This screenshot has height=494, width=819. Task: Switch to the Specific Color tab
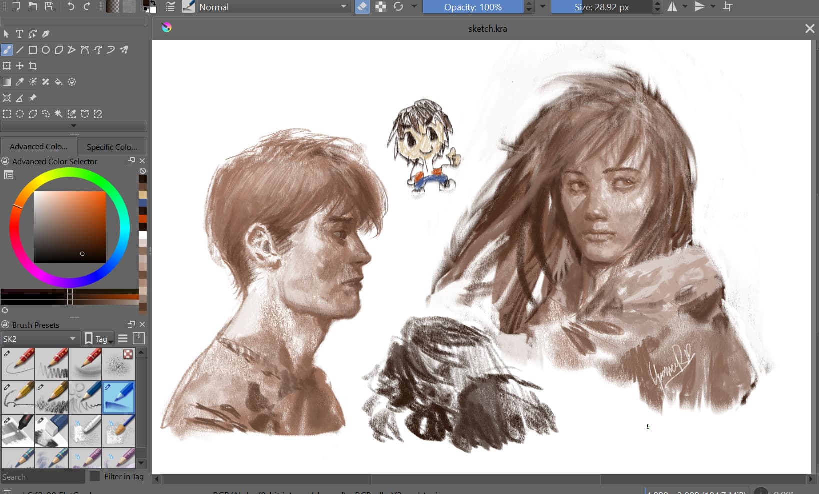(x=111, y=147)
